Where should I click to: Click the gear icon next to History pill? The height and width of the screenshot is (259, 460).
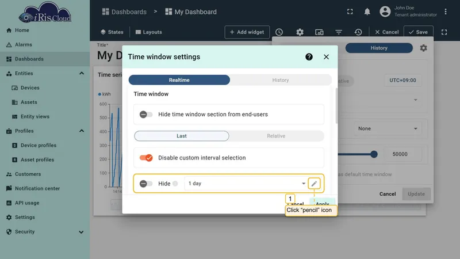pos(423,48)
